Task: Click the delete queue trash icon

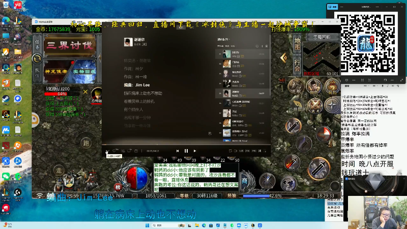Action: (266, 46)
